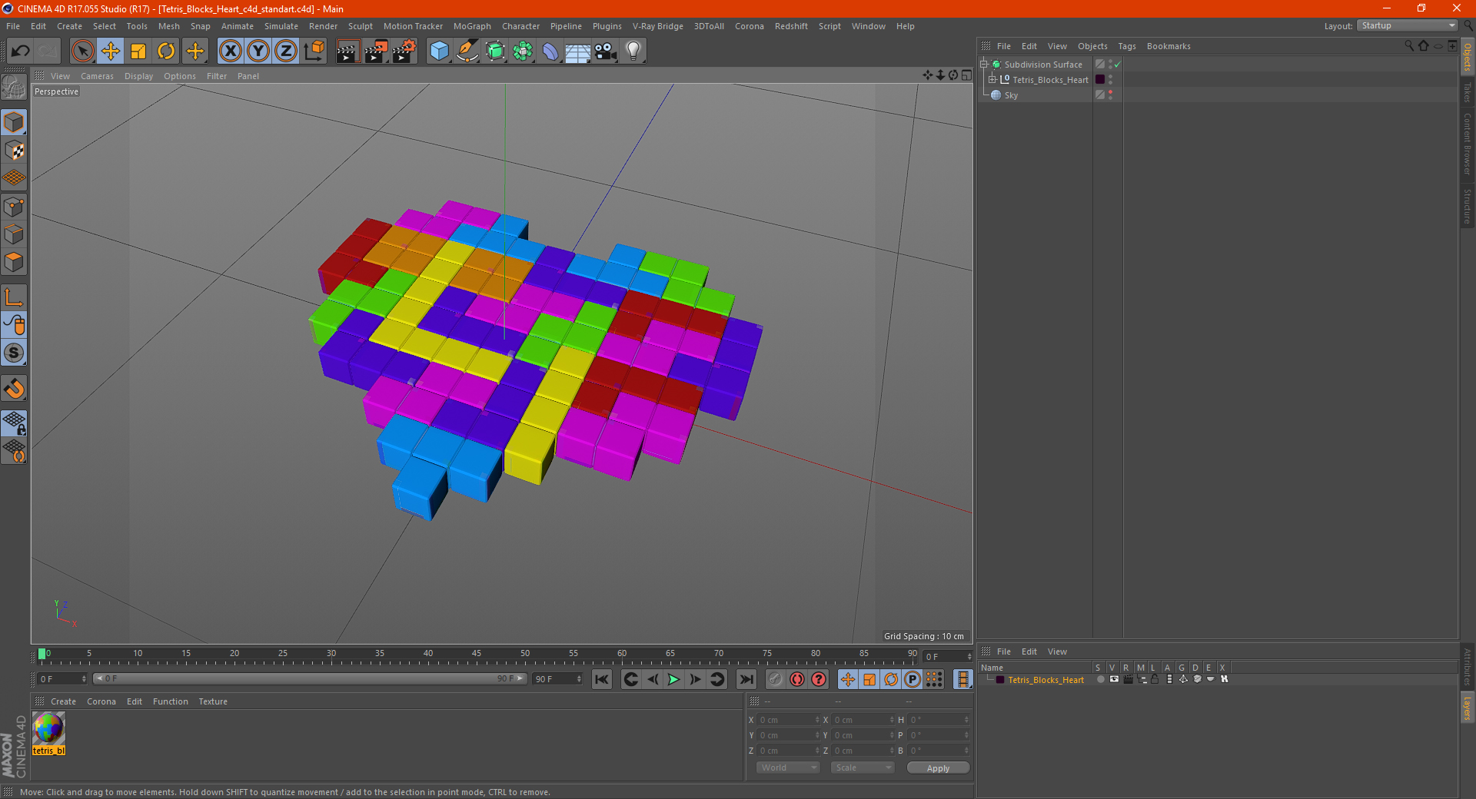Image resolution: width=1476 pixels, height=799 pixels.
Task: Toggle Sky visibility dots
Action: pyautogui.click(x=1110, y=95)
